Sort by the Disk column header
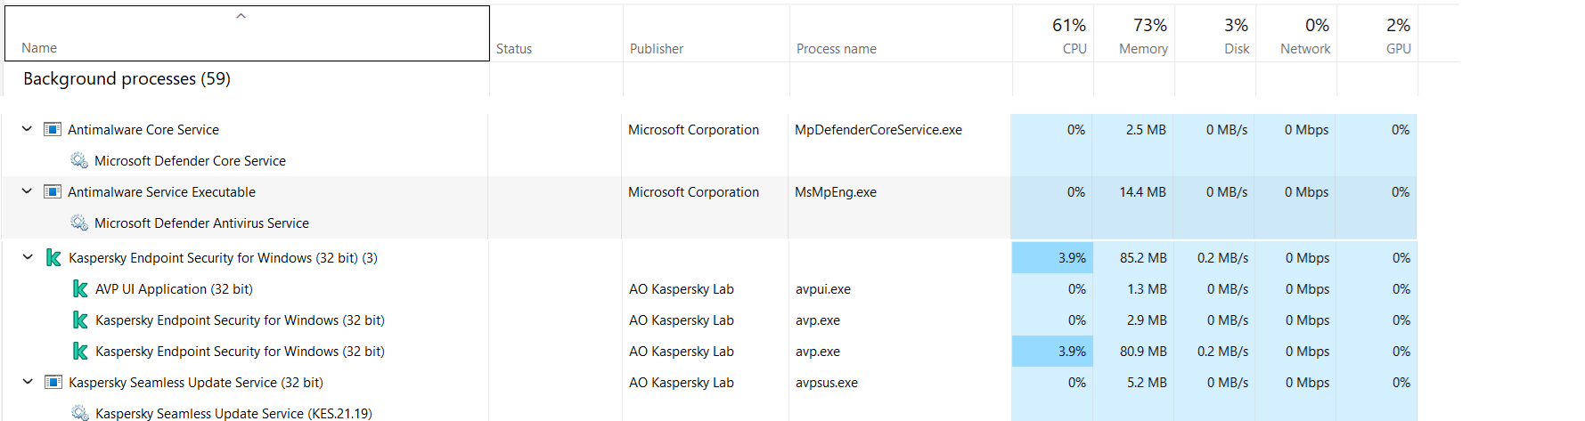The height and width of the screenshot is (421, 1585). point(1237,48)
